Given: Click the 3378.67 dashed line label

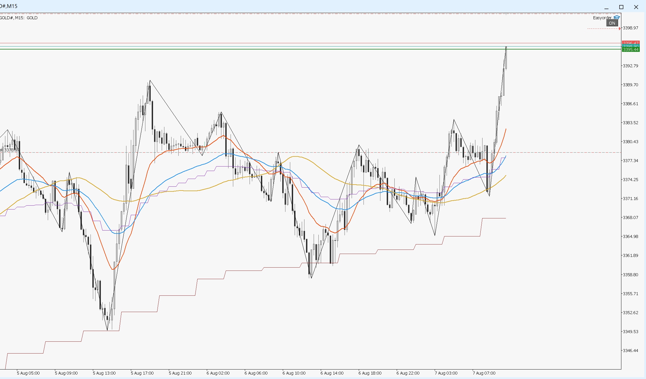Looking at the screenshot, I should click(10, 150).
